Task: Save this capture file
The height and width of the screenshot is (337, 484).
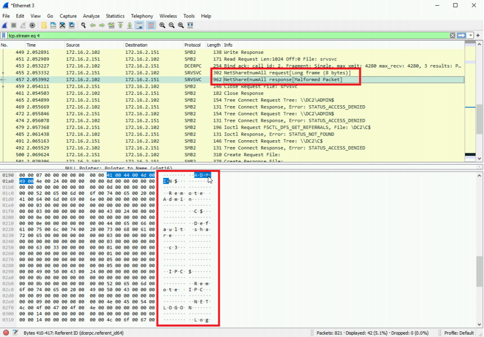Action: click(x=53, y=25)
